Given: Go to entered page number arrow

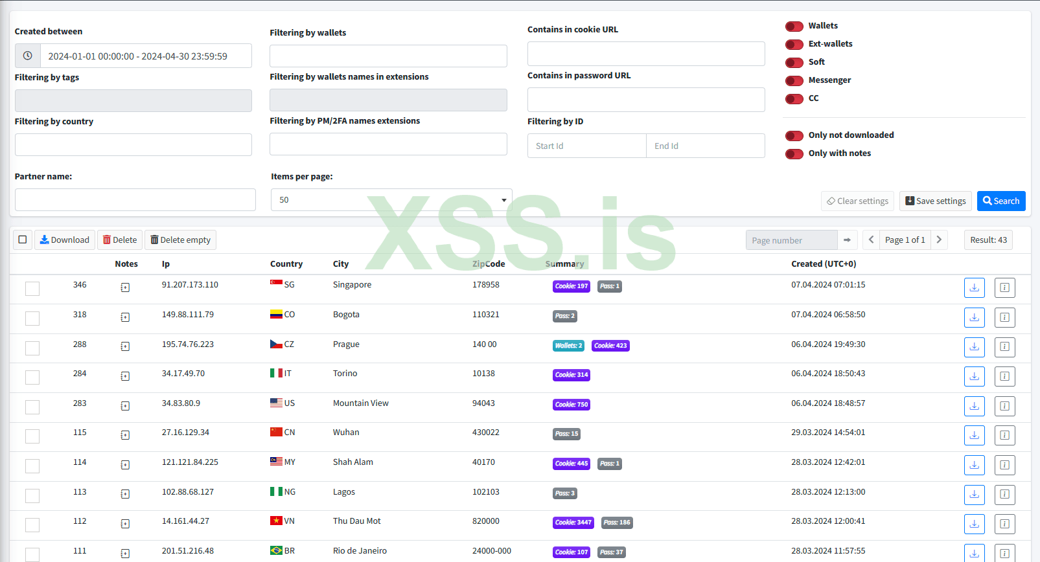Looking at the screenshot, I should (x=847, y=240).
